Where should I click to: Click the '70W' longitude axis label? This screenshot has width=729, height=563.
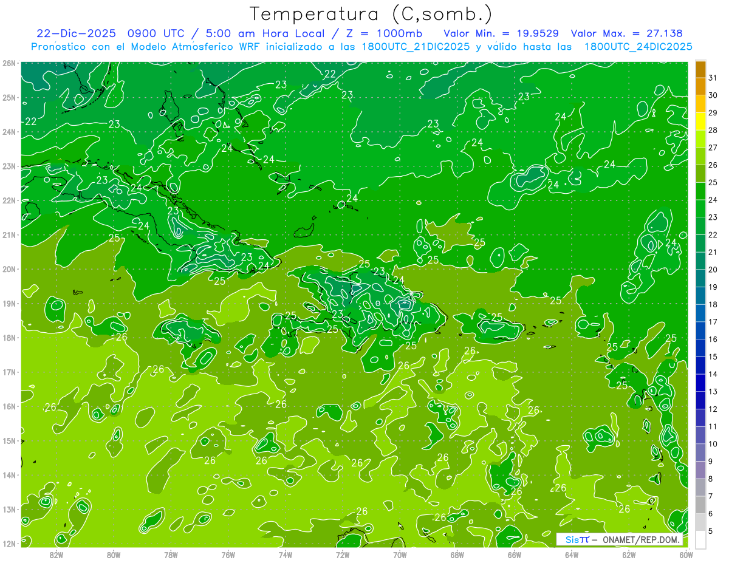(400, 554)
